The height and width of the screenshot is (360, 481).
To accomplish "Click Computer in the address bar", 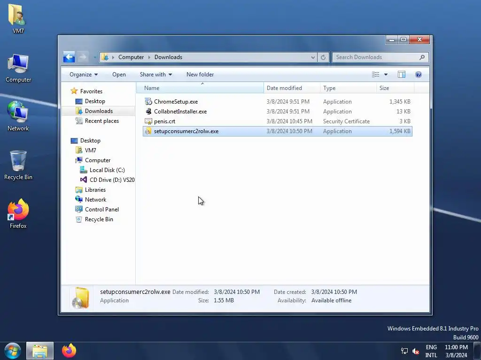I will 131,57.
